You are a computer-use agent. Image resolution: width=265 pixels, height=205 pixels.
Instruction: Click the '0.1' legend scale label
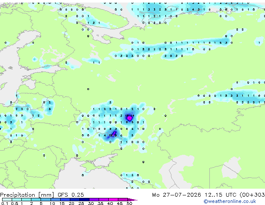[x=5, y=203]
